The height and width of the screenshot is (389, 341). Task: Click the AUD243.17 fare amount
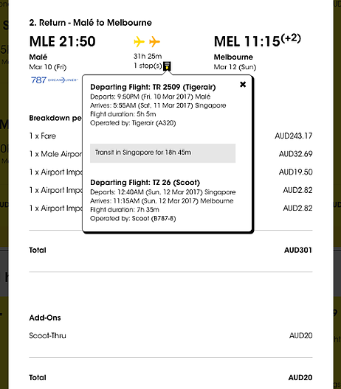[294, 136]
